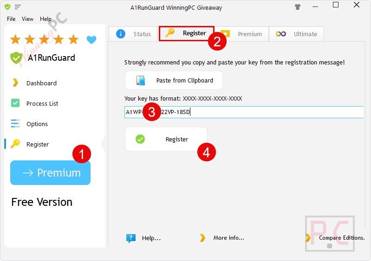This screenshot has height=261, width=371.
Task: Click the clipboard icon on the paste button
Action: coord(141,80)
